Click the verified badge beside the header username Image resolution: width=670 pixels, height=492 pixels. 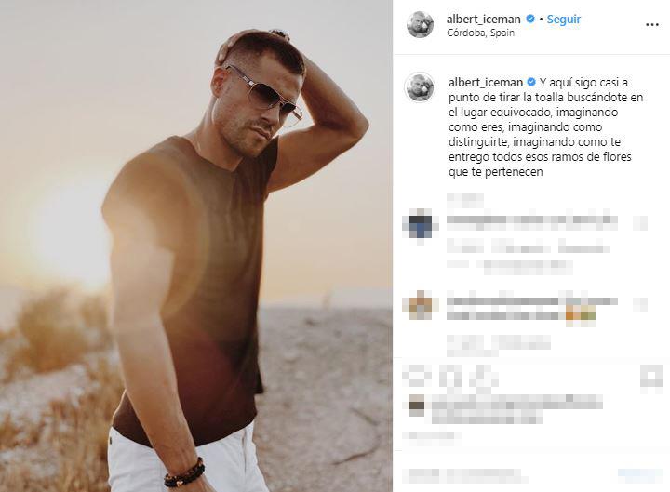[x=530, y=19]
